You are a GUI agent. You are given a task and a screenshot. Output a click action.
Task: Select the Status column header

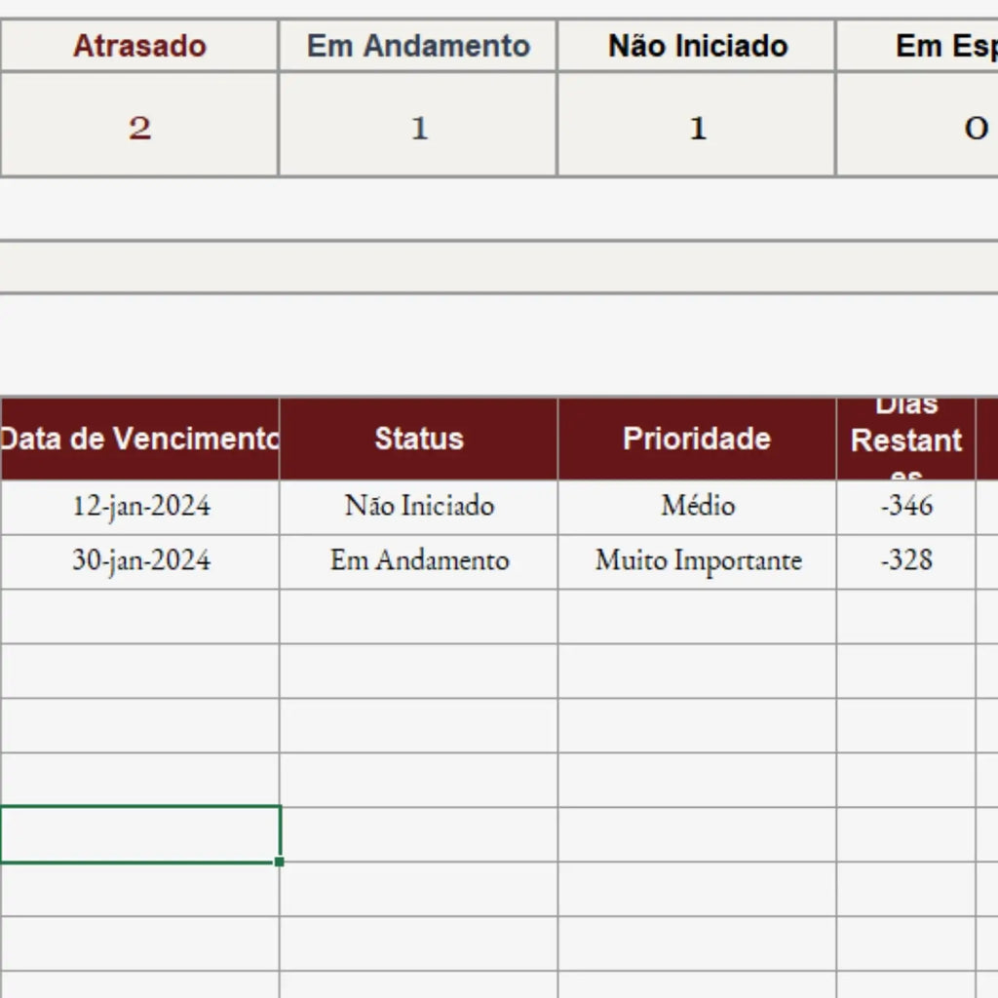(419, 439)
